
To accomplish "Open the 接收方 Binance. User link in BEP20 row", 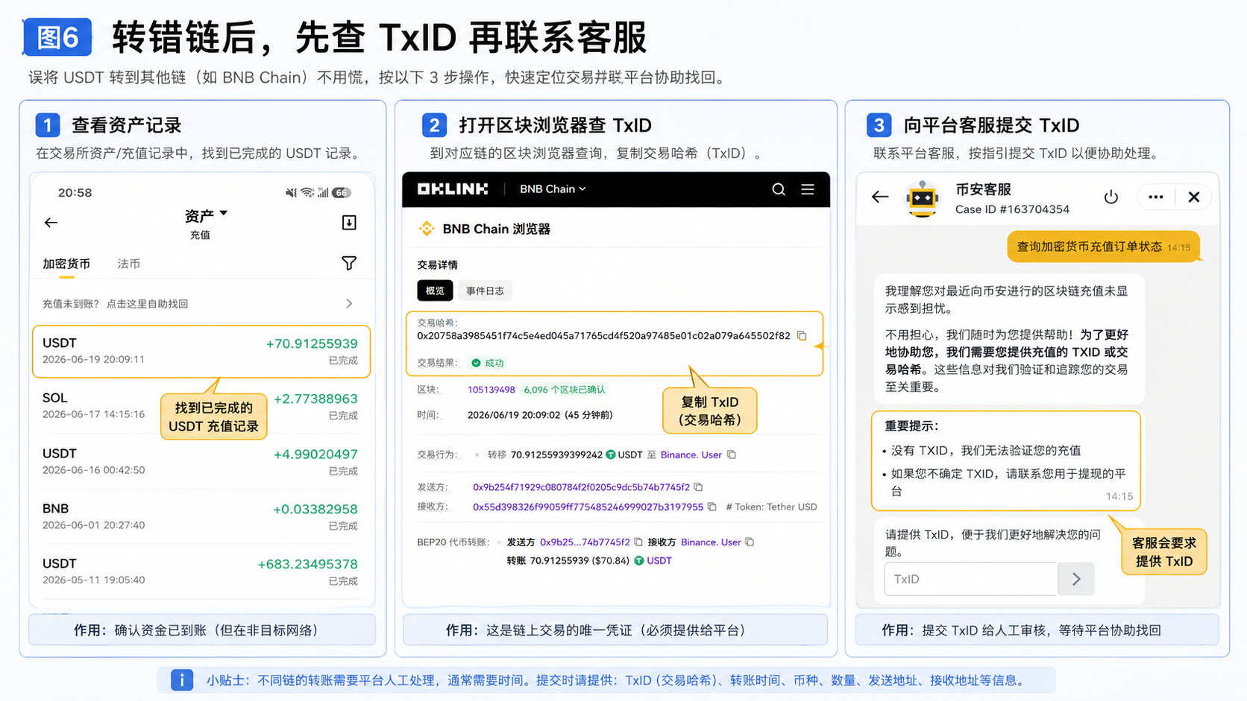I will click(711, 542).
